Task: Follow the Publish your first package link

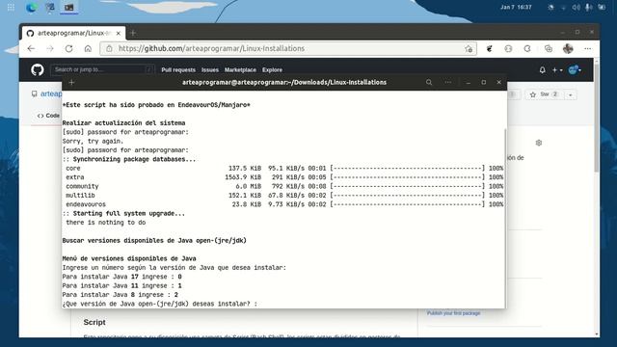Action: tap(453, 313)
